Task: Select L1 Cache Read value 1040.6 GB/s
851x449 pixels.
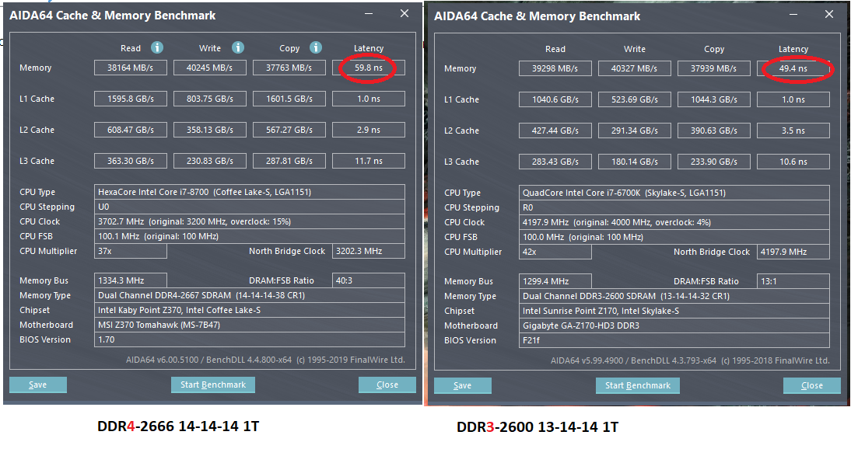Action: click(x=555, y=99)
